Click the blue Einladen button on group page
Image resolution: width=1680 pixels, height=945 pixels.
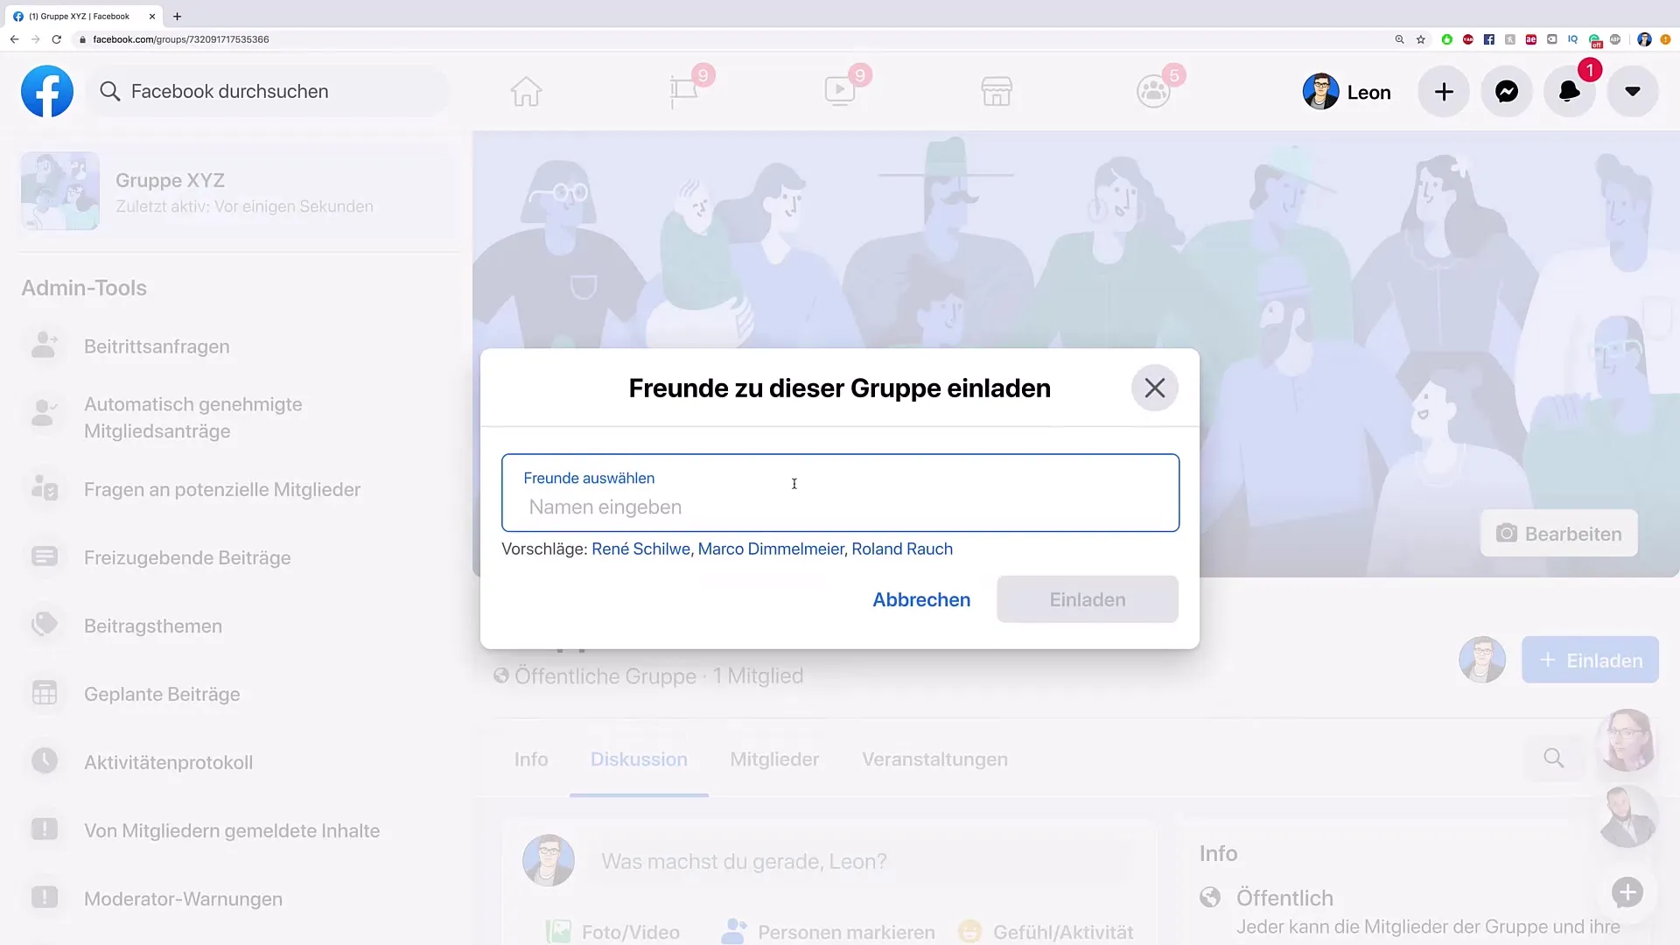click(x=1590, y=660)
